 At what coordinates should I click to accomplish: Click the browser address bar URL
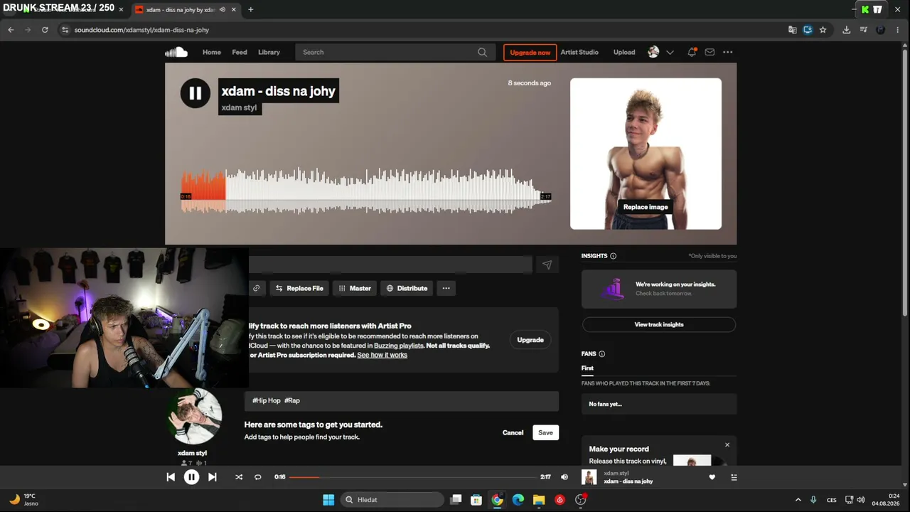tap(141, 30)
